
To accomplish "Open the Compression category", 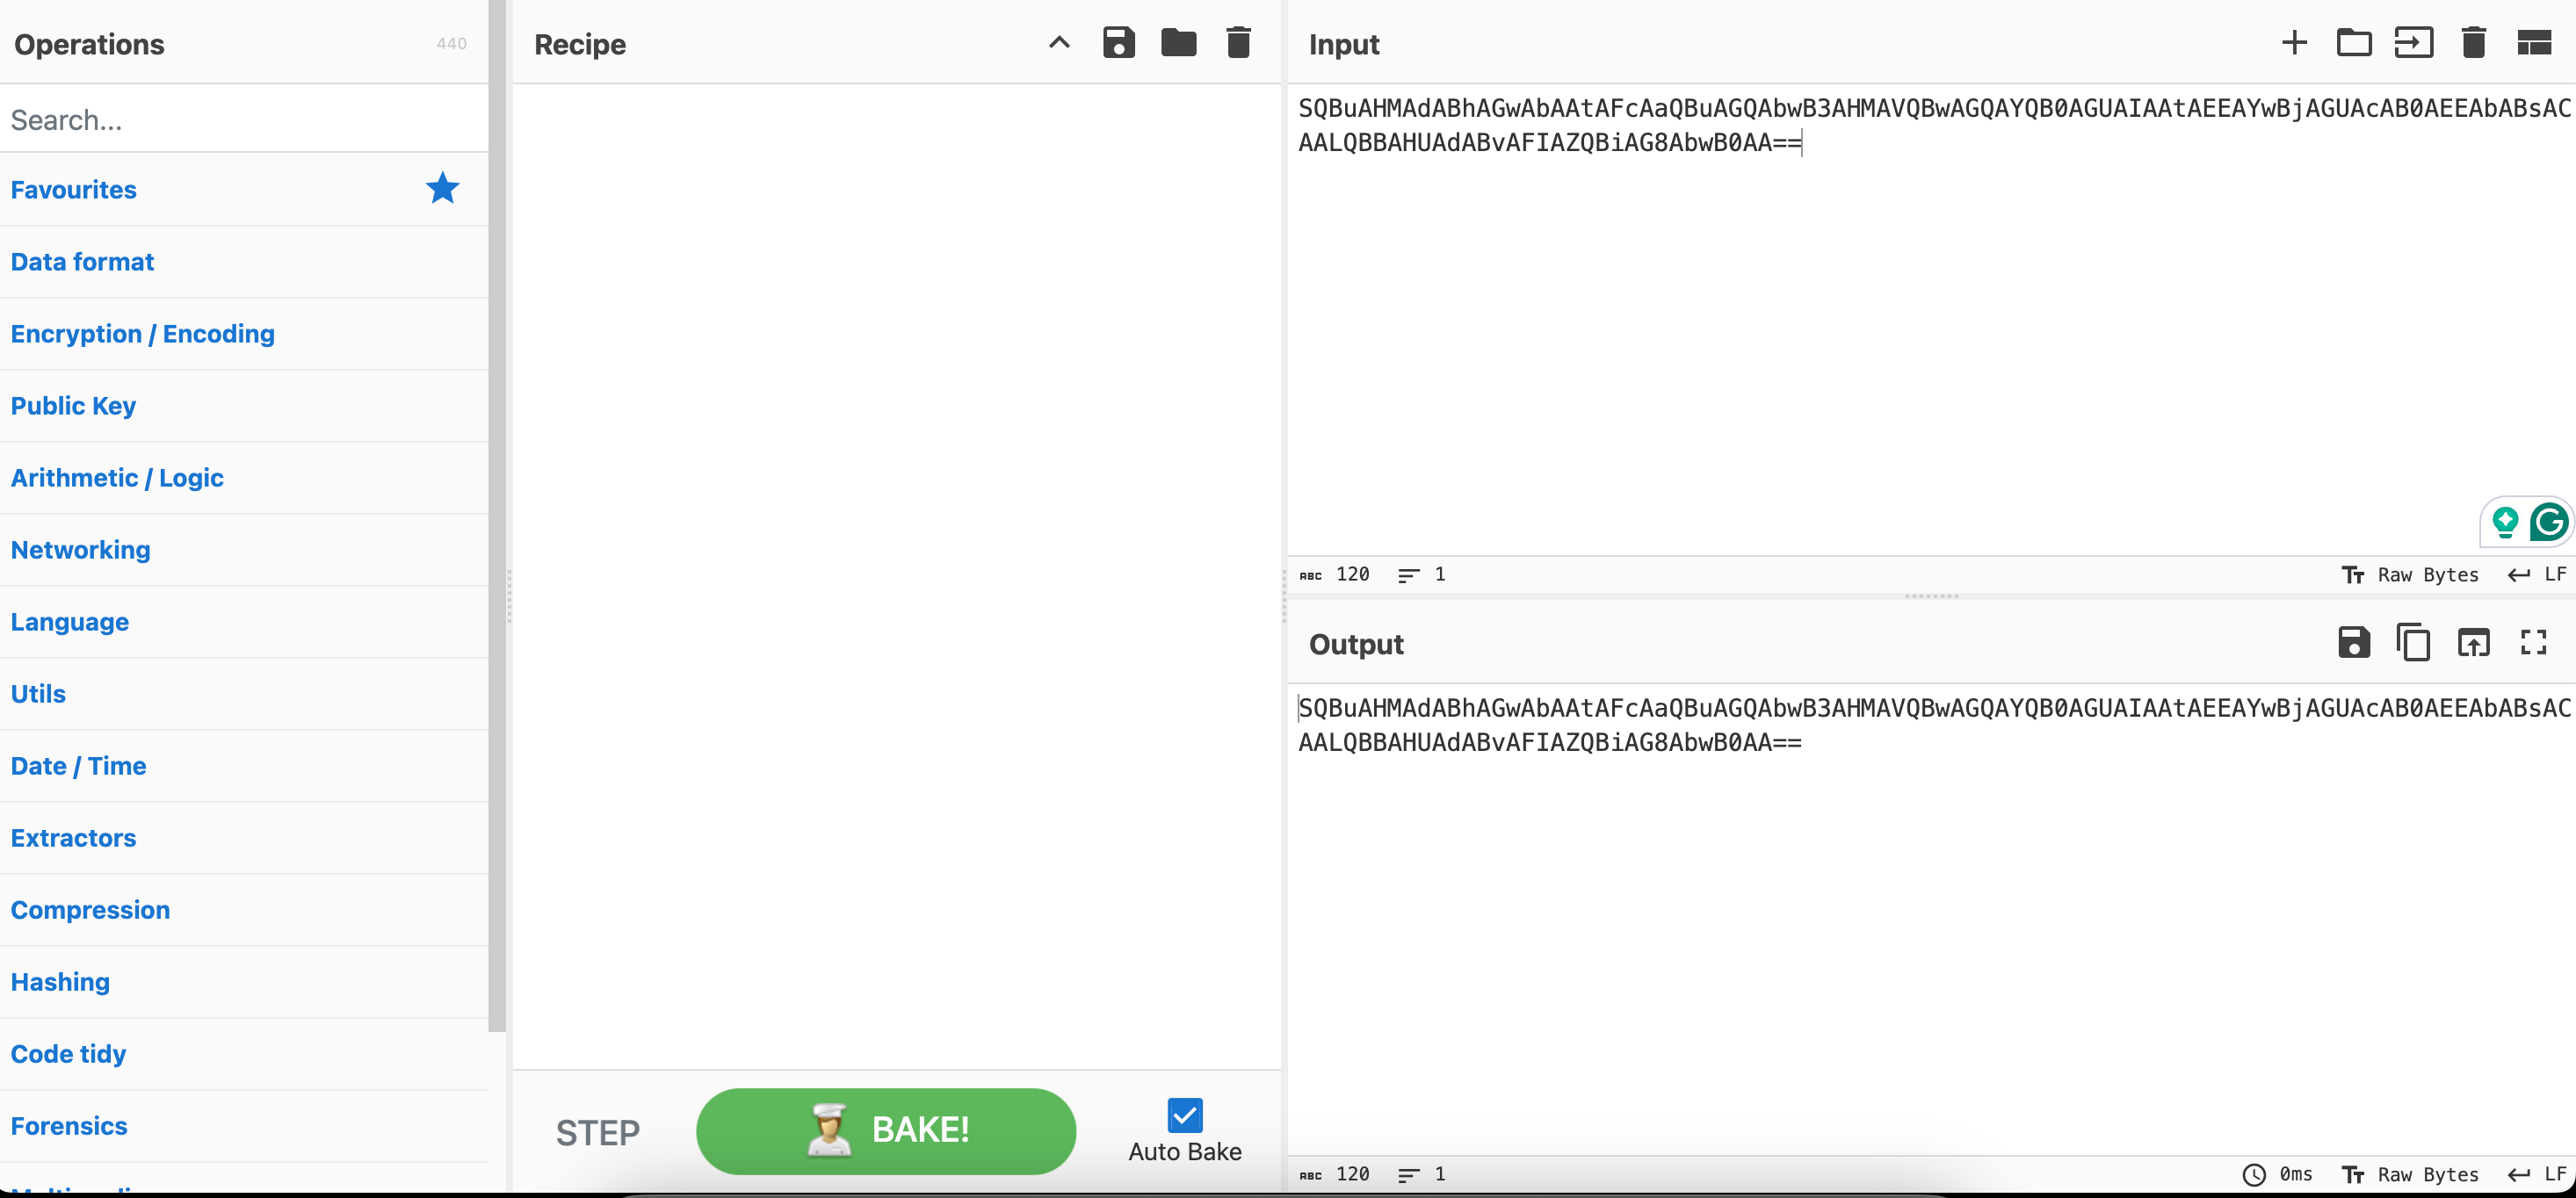I will coord(244,910).
